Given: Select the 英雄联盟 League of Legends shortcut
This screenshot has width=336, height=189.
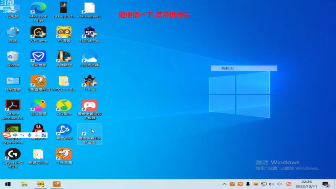Looking at the screenshot, I should tap(64, 59).
